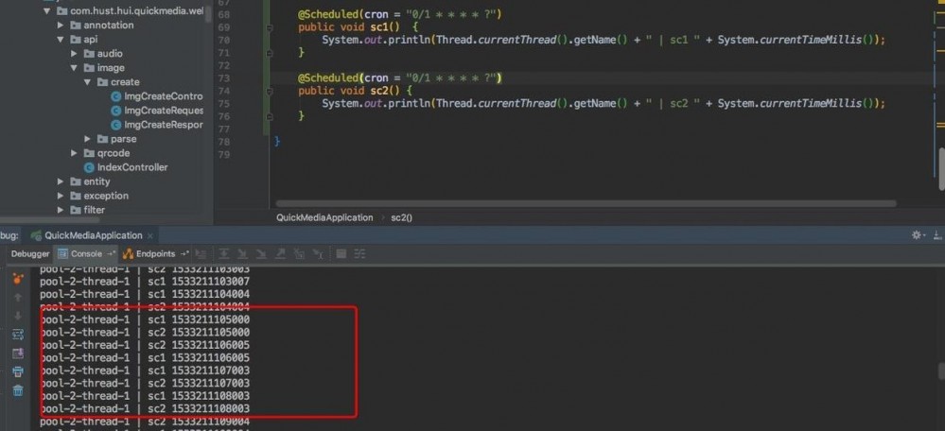Select the audio folder in tree
Viewport: 945px width, 431px height.
tap(103, 54)
